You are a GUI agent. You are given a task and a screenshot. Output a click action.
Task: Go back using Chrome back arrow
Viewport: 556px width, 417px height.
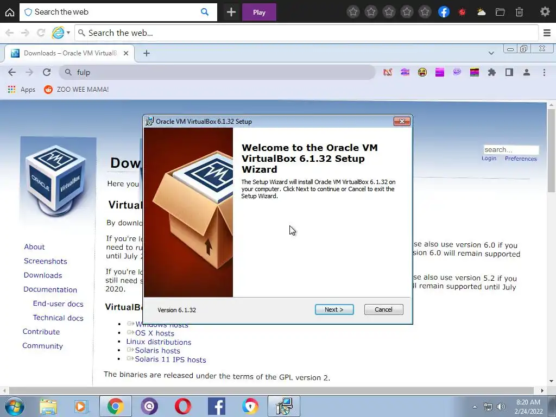click(12, 72)
